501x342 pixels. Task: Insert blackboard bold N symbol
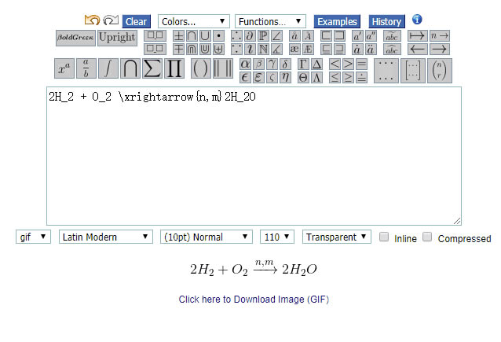pos(263,49)
